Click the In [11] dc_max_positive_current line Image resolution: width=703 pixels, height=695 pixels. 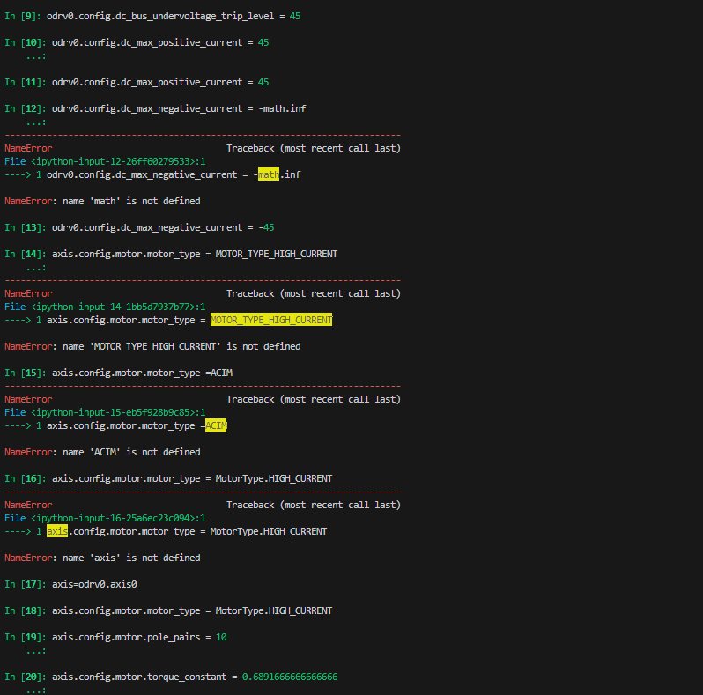point(137,83)
